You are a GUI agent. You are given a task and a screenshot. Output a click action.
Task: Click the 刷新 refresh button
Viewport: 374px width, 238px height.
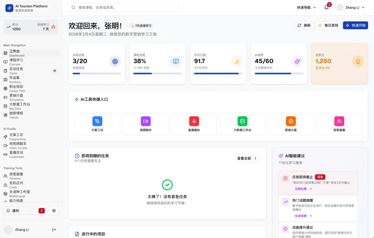click(x=304, y=25)
